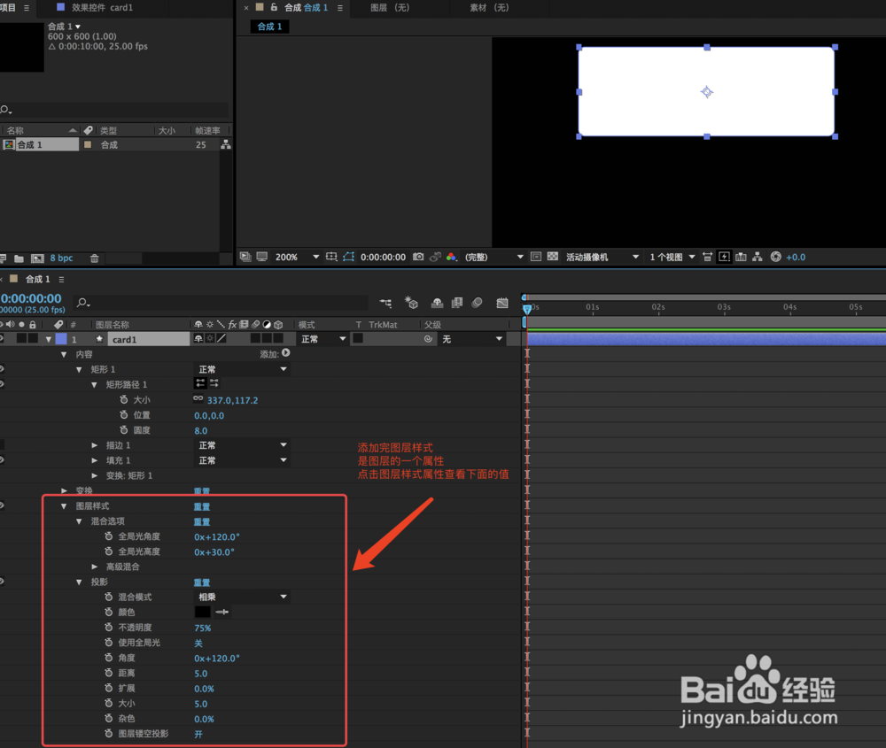This screenshot has height=748, width=886.
Task: Open the 投影 颜色 black color swatch
Action: (x=202, y=612)
